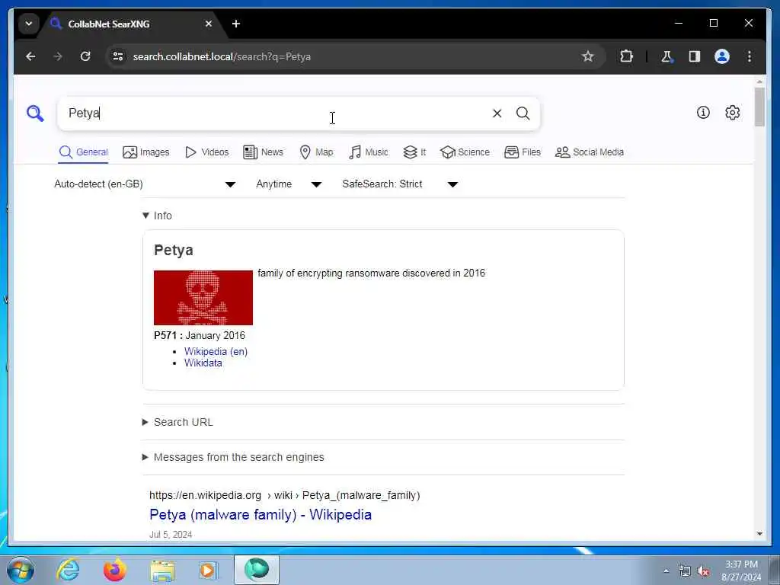The width and height of the screenshot is (780, 585).
Task: Open the profile avatar menu
Action: pyautogui.click(x=722, y=56)
